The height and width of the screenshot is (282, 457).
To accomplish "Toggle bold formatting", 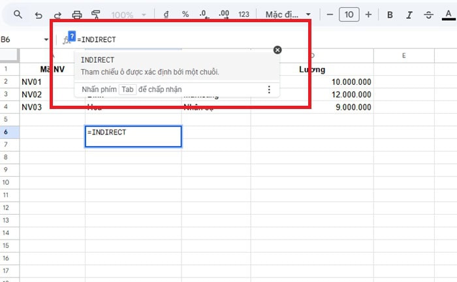I will click(x=390, y=14).
